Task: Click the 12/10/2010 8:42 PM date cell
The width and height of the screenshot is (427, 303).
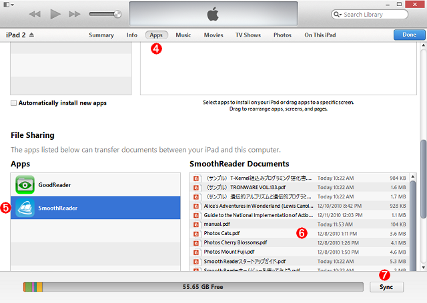Action: click(x=340, y=206)
